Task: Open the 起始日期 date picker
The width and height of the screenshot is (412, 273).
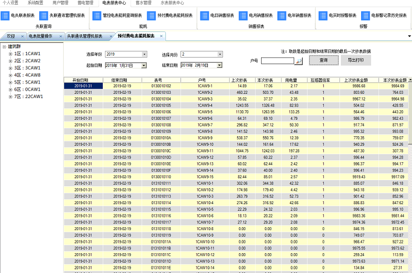Action: pos(144,66)
